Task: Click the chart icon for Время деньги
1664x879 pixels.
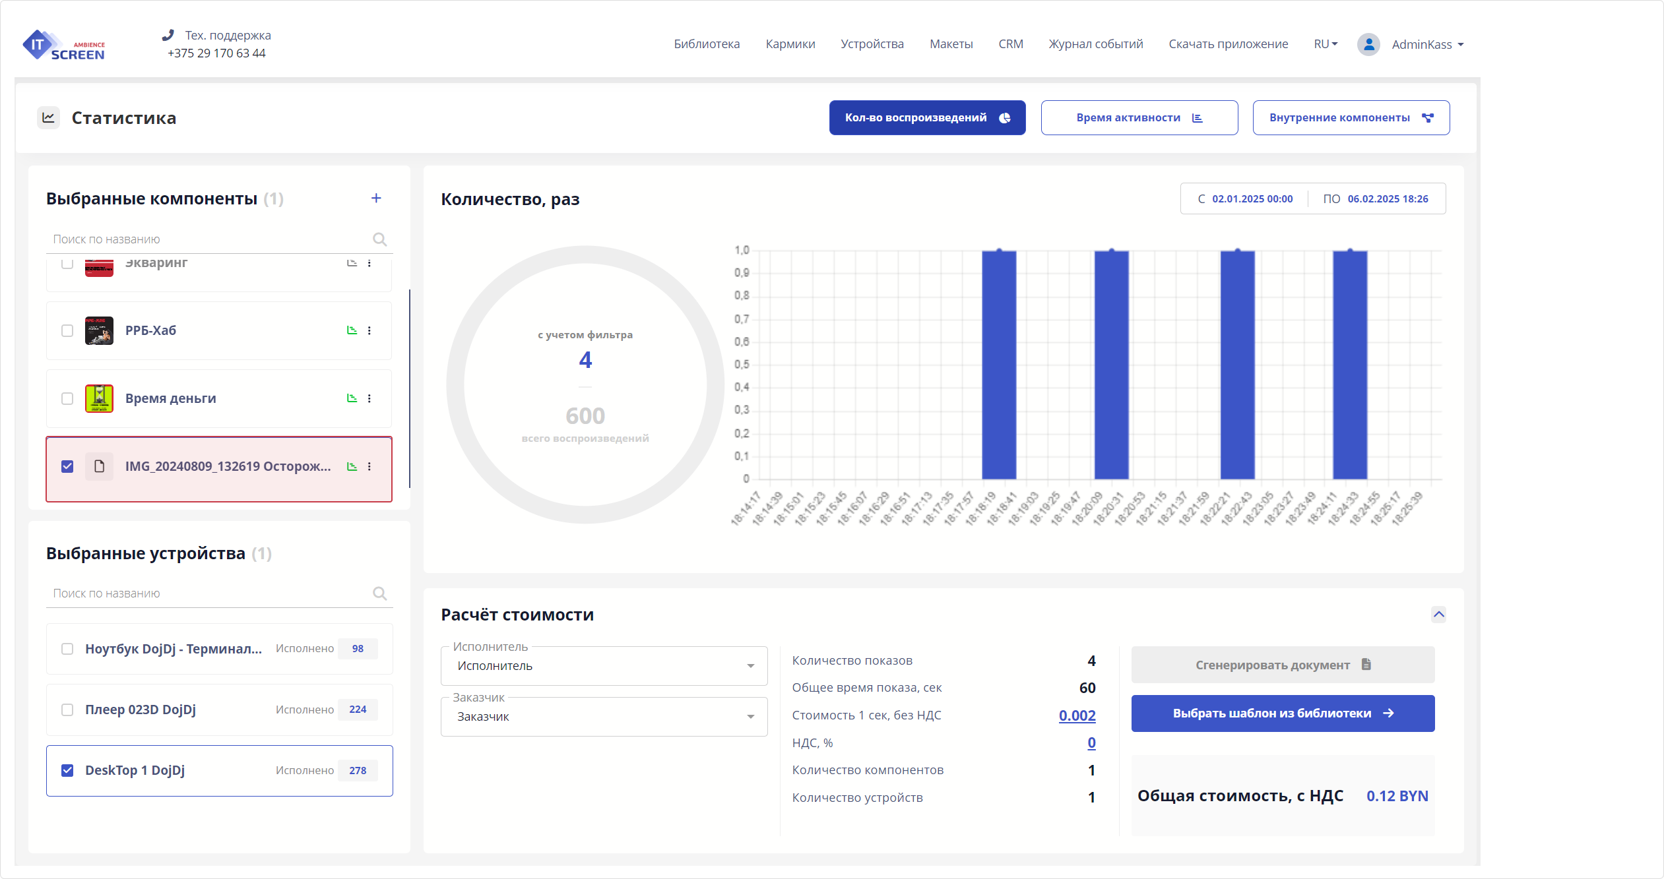Action: coord(352,398)
